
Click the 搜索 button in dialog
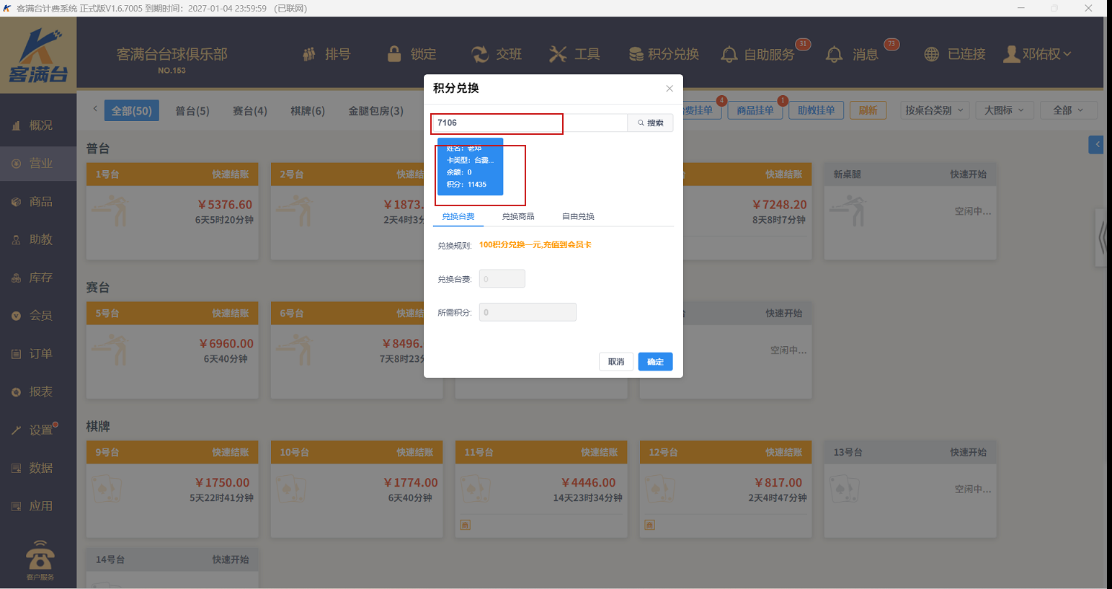(650, 123)
